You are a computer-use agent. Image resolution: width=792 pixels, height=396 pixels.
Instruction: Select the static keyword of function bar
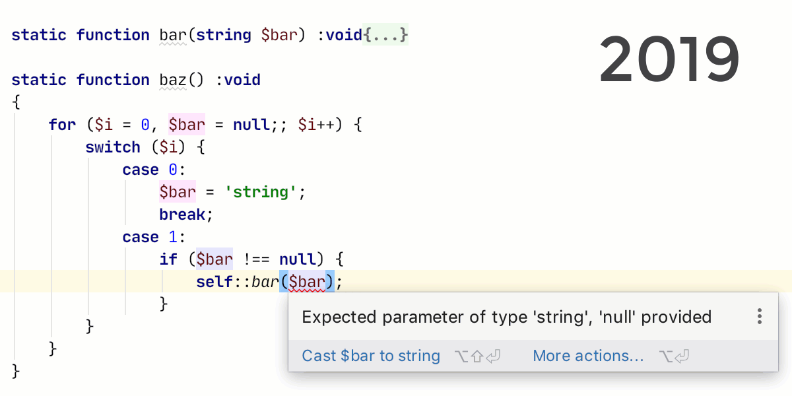point(39,35)
